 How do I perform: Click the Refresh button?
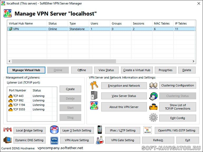(158, 140)
